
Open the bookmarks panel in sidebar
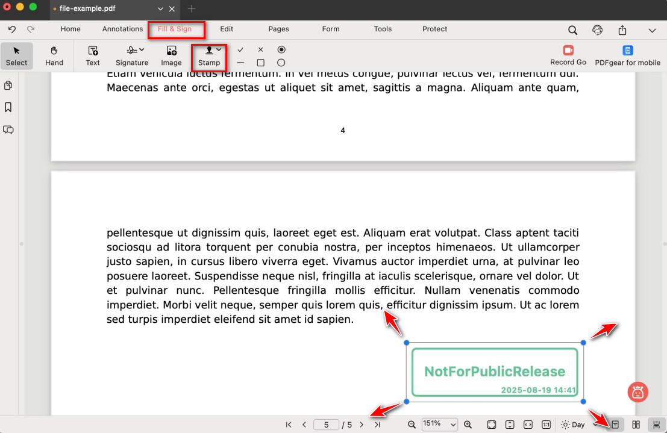(x=8, y=107)
